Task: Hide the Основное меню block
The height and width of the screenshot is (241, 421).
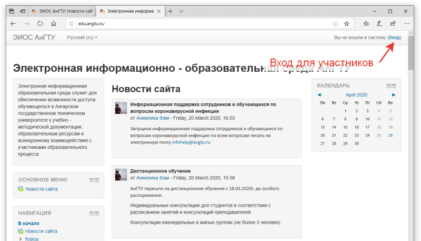Action: [92, 180]
